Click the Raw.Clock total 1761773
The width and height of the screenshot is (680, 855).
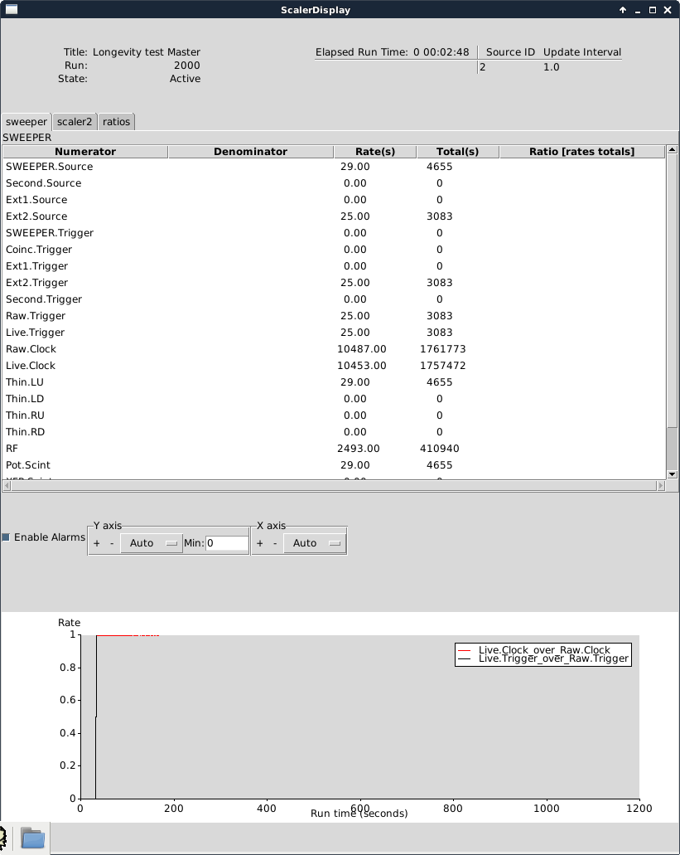(x=442, y=349)
